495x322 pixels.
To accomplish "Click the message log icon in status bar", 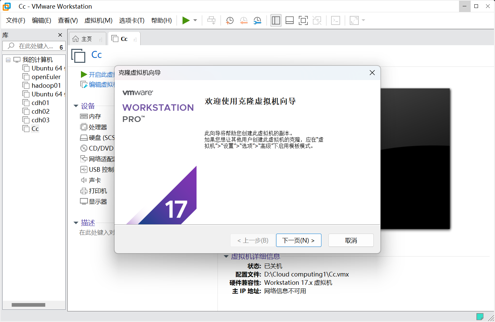I will click(480, 317).
